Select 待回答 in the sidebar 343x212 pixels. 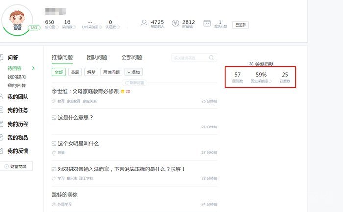tap(14, 68)
